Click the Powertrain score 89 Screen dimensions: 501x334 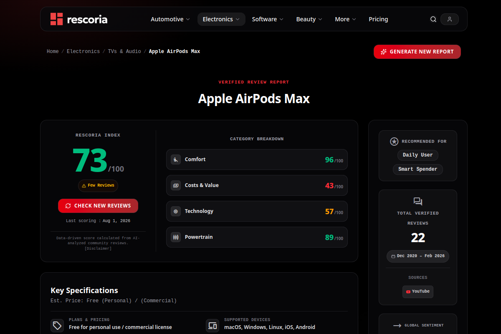[x=329, y=238]
